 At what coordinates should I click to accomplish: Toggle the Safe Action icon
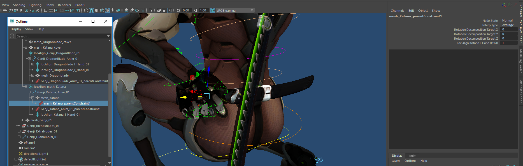[x=72, y=10]
